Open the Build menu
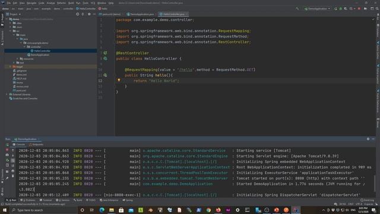 pos(71,3)
